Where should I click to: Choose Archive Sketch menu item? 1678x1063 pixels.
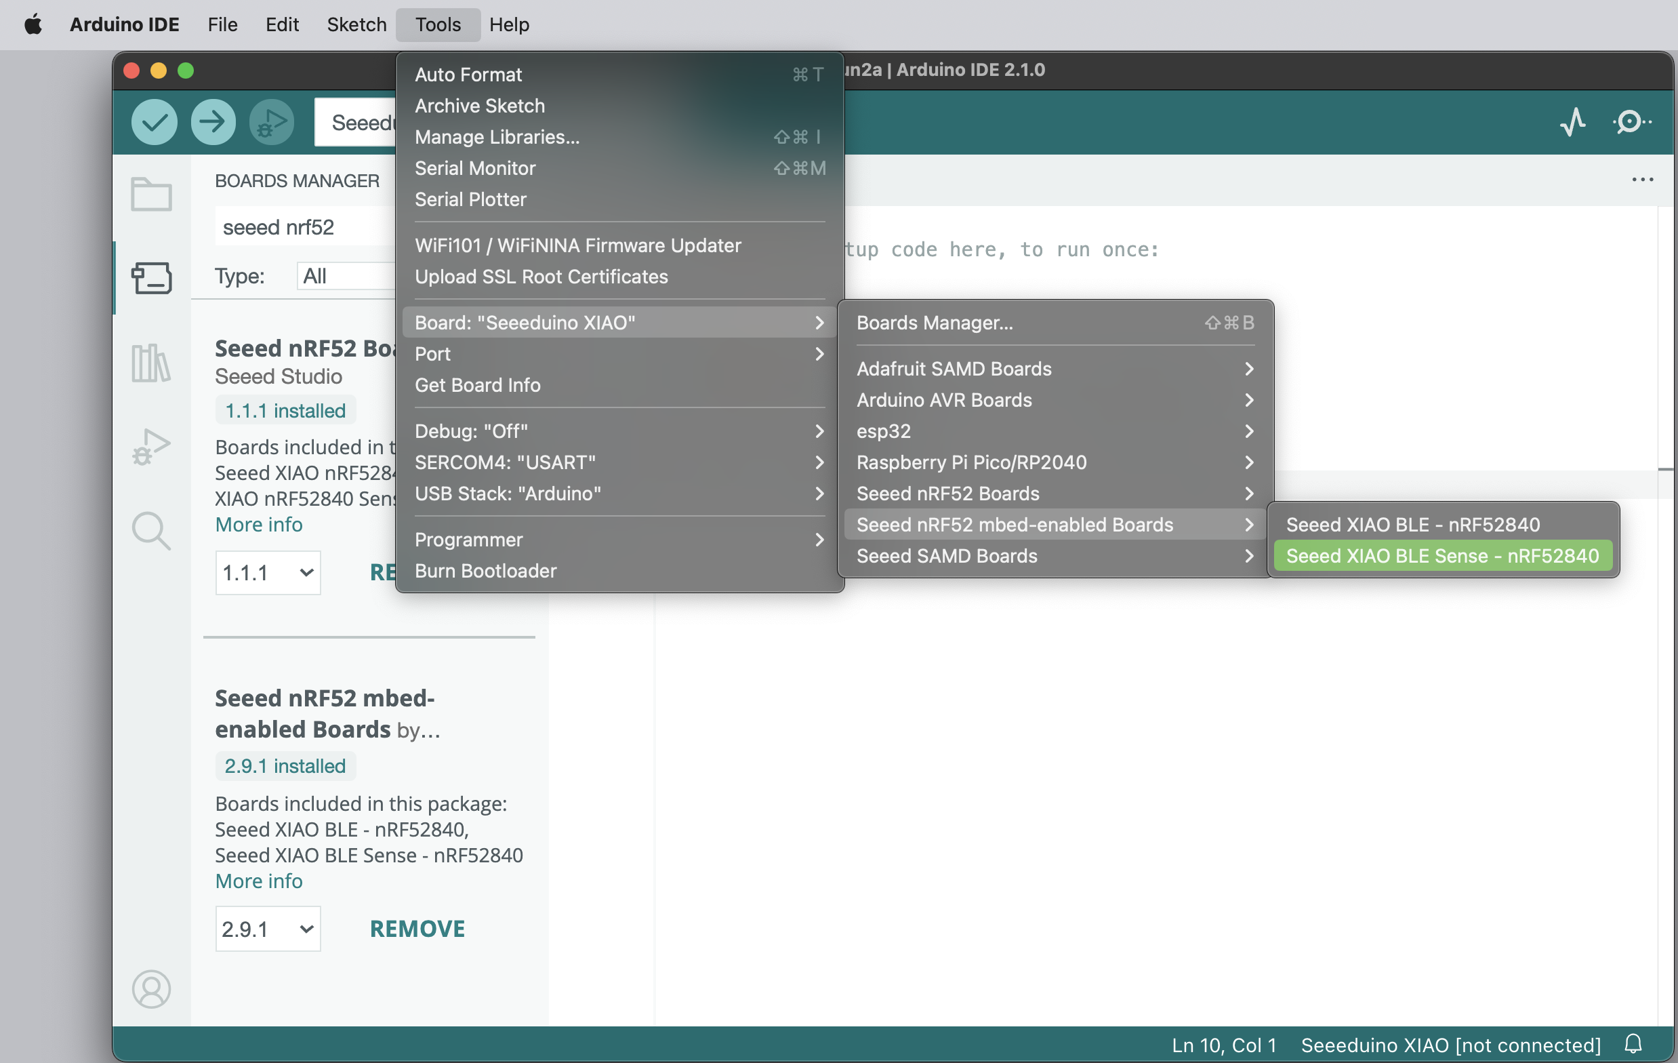pos(619,106)
